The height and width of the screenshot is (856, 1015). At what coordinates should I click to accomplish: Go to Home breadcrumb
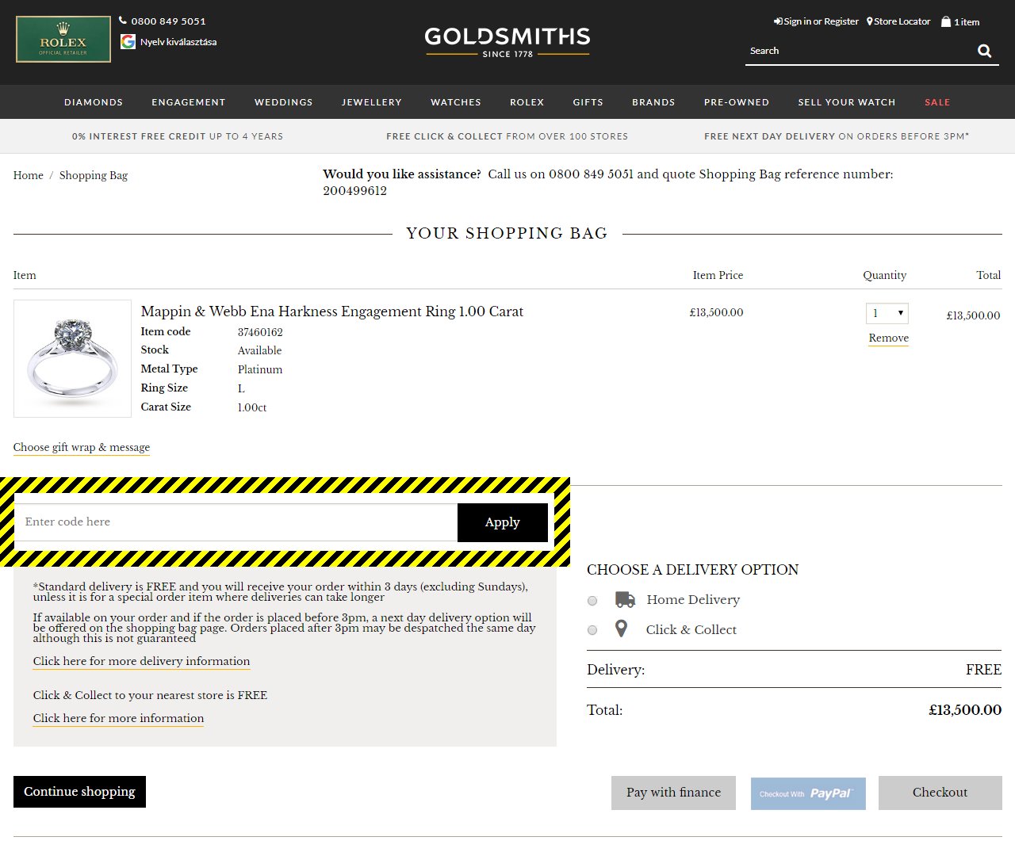(29, 175)
